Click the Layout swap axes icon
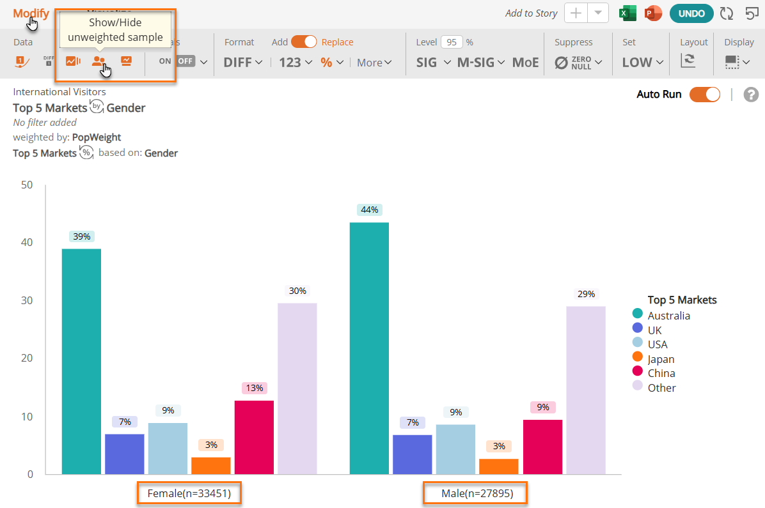 tap(688, 61)
